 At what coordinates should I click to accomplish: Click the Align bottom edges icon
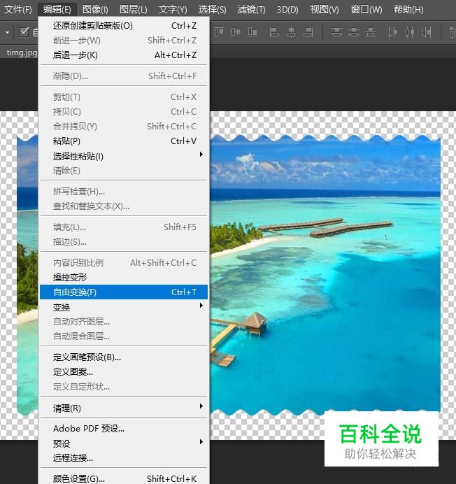(x=252, y=32)
